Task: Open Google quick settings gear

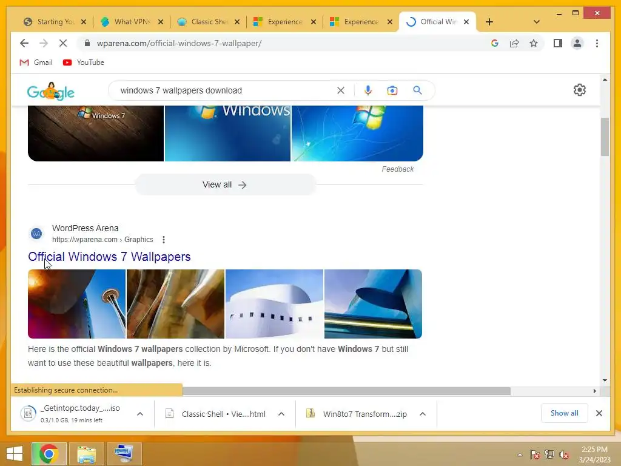Action: coord(579,90)
